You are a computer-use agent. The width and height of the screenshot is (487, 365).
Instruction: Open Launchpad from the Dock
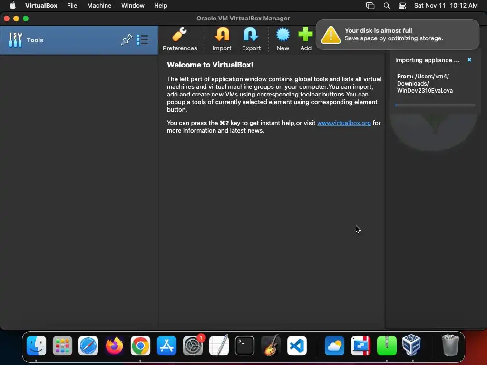point(62,346)
